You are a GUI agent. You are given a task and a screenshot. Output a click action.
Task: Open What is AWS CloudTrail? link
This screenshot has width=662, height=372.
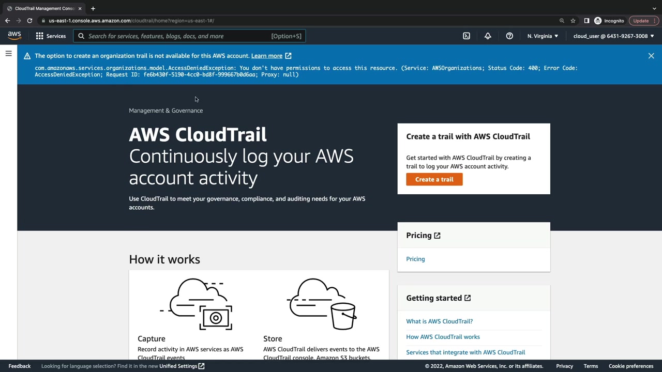pyautogui.click(x=439, y=321)
